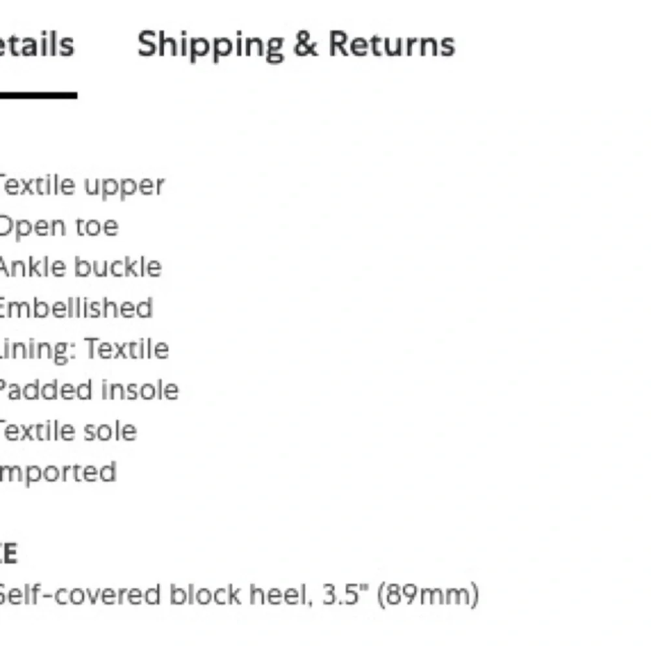Select the Embellished feature text
This screenshot has height=651, width=651.
point(75,307)
